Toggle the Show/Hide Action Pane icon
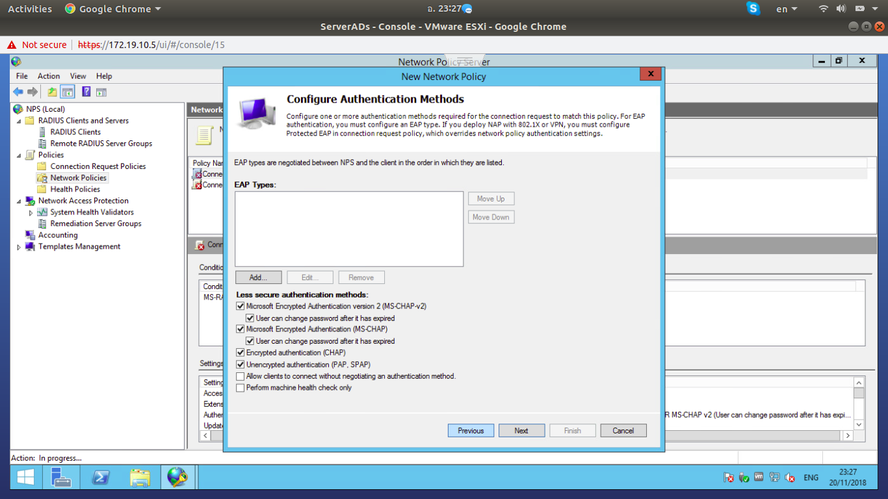This screenshot has width=888, height=499. pyautogui.click(x=101, y=92)
